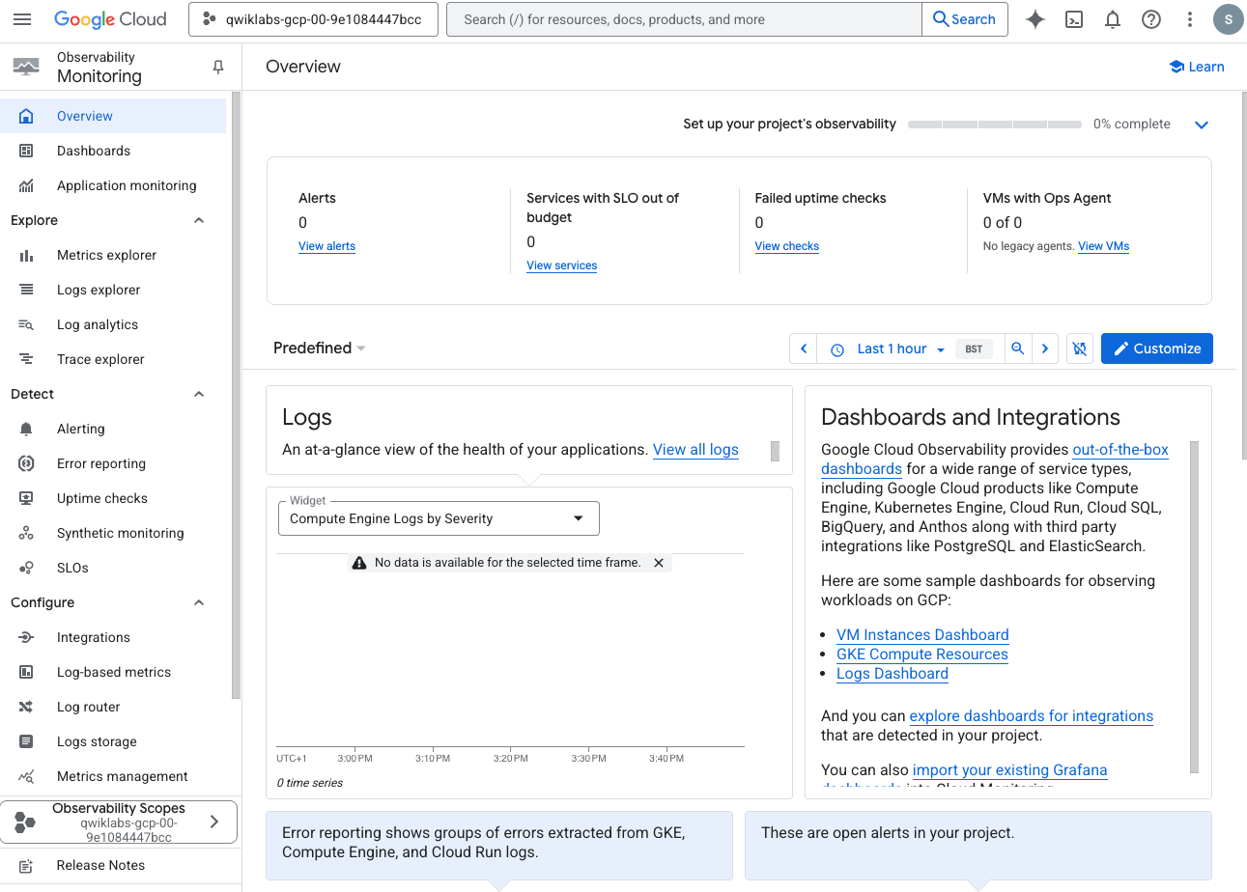
Task: Click the Logs explorer list icon
Action: (x=26, y=290)
